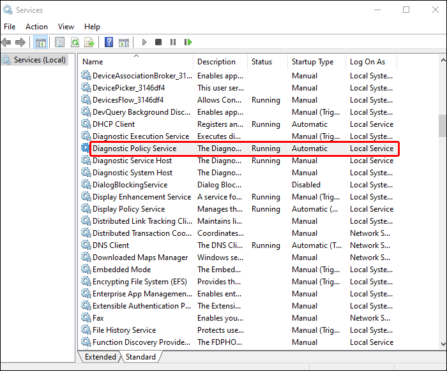Click gear icon of DHCP Client service
The width and height of the screenshot is (447, 371).
click(x=86, y=124)
